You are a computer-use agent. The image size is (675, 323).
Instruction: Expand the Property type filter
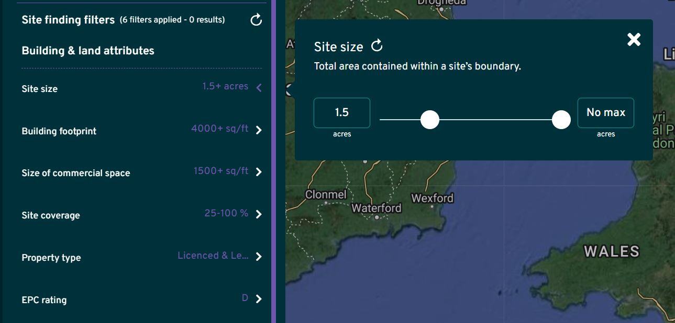259,256
